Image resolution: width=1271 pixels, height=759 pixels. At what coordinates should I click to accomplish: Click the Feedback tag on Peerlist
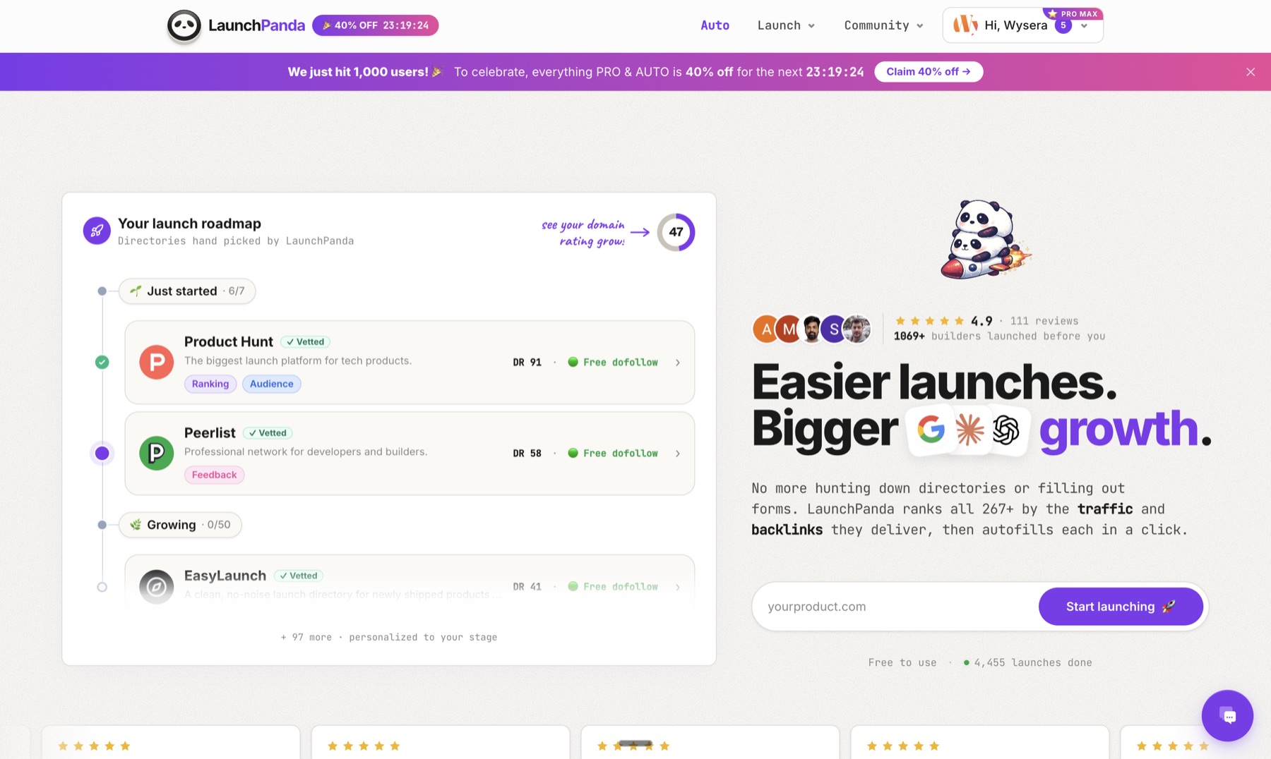tap(214, 475)
